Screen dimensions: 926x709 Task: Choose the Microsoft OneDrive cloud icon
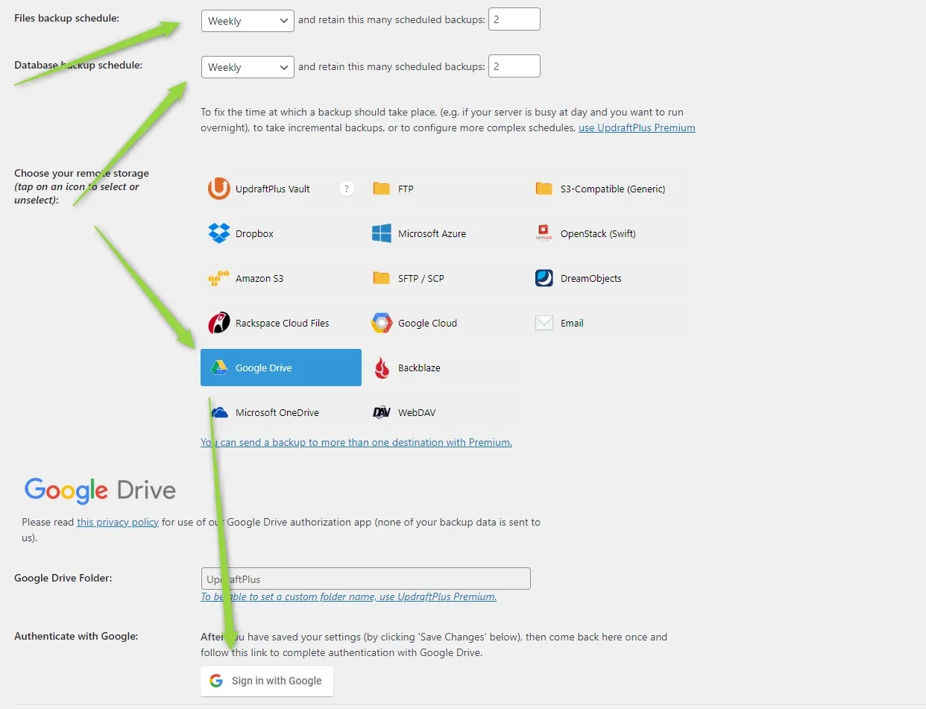tap(219, 412)
